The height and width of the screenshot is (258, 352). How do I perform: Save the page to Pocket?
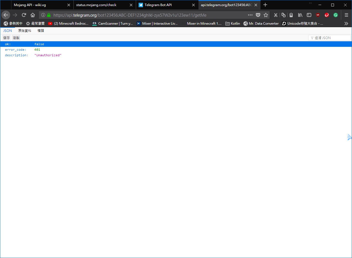tap(258, 15)
